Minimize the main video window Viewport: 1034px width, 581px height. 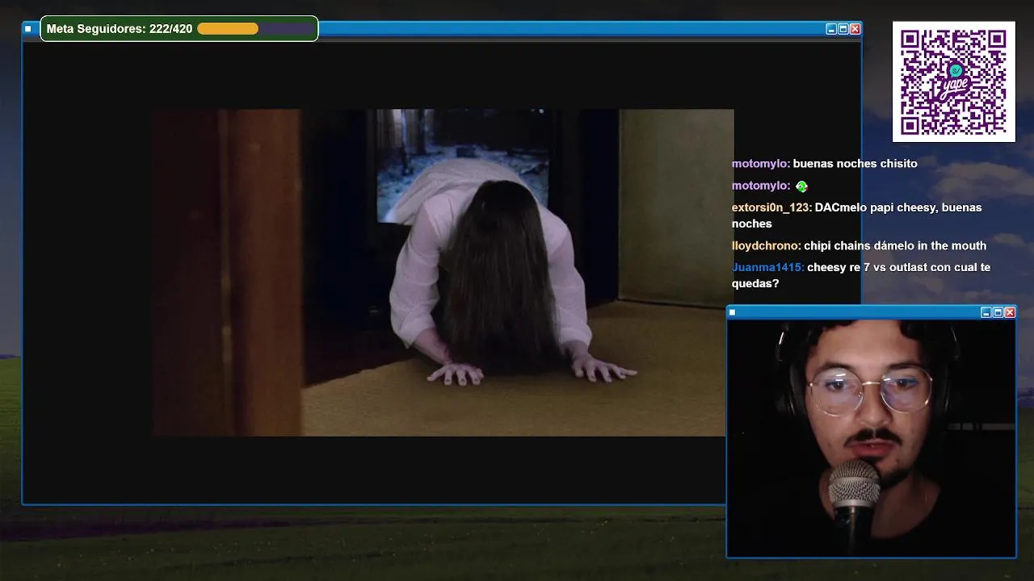click(831, 29)
